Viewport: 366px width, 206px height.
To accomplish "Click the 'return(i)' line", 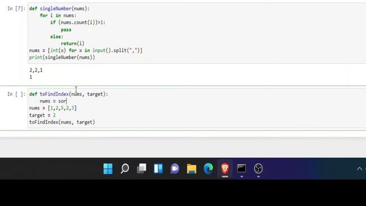I will click(73, 43).
